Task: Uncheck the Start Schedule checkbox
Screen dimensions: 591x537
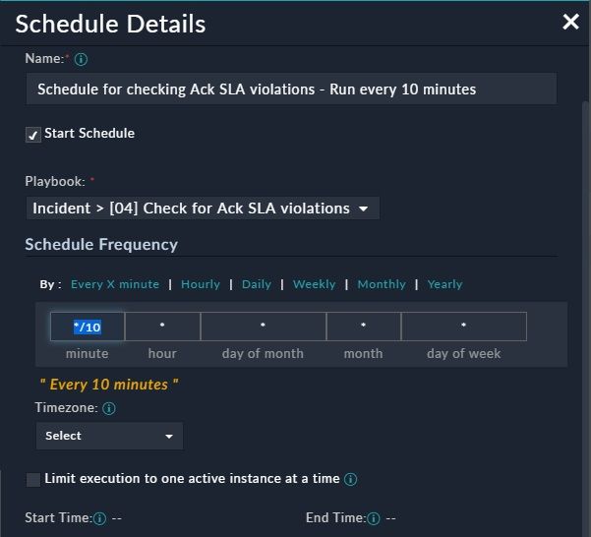Action: (33, 135)
